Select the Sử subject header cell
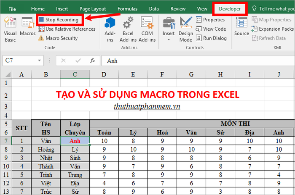Image resolution: width=295 pixels, height=195 pixels. [x=220, y=132]
